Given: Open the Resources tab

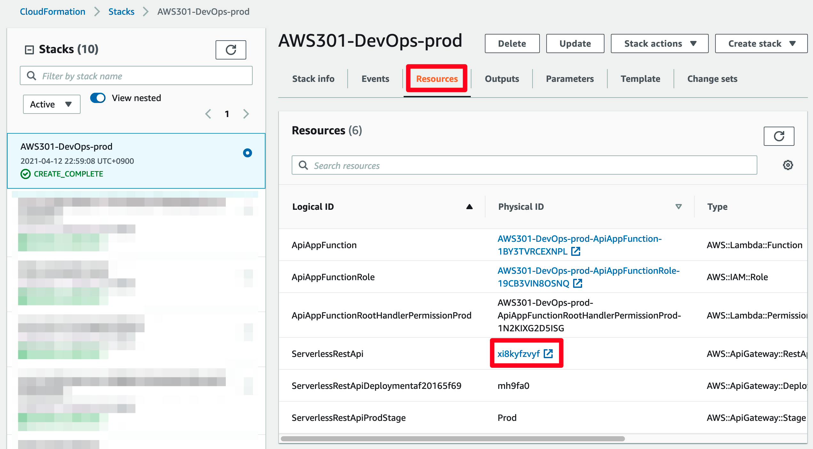Looking at the screenshot, I should (x=437, y=79).
